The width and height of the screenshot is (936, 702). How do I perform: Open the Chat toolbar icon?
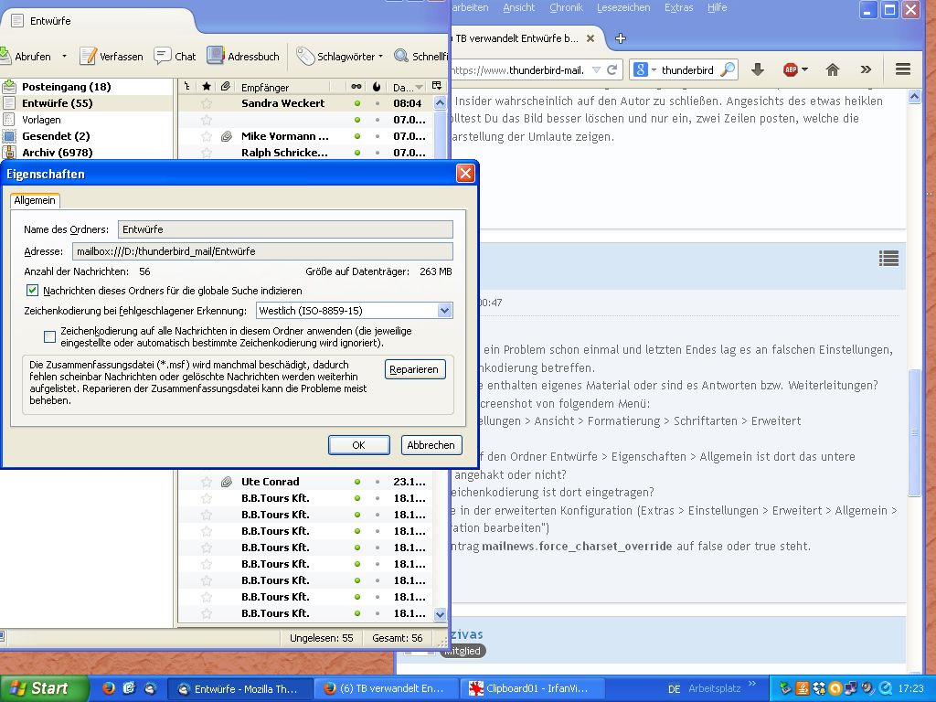(x=164, y=56)
